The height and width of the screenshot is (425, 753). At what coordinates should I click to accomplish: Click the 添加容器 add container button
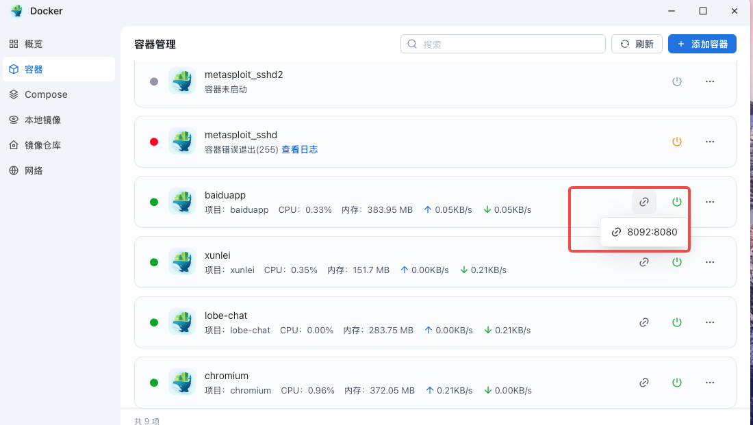tap(702, 44)
